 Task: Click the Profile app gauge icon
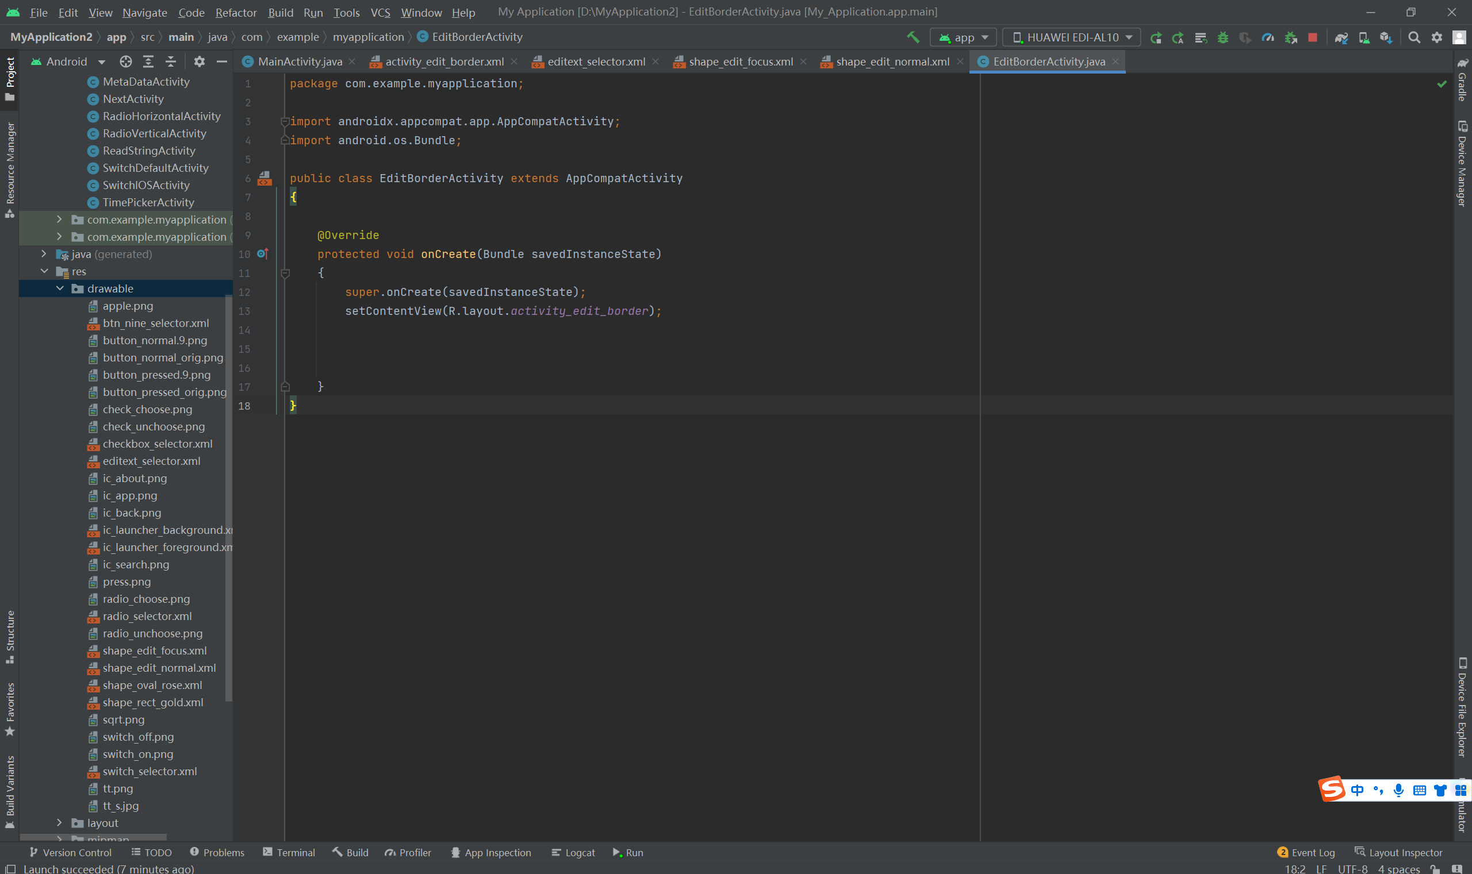tap(1267, 37)
